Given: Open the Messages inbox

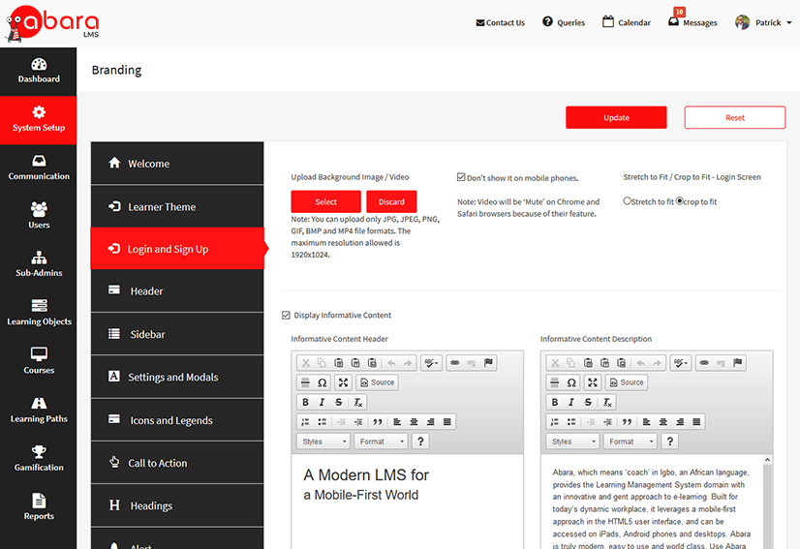Looking at the screenshot, I should tap(692, 22).
